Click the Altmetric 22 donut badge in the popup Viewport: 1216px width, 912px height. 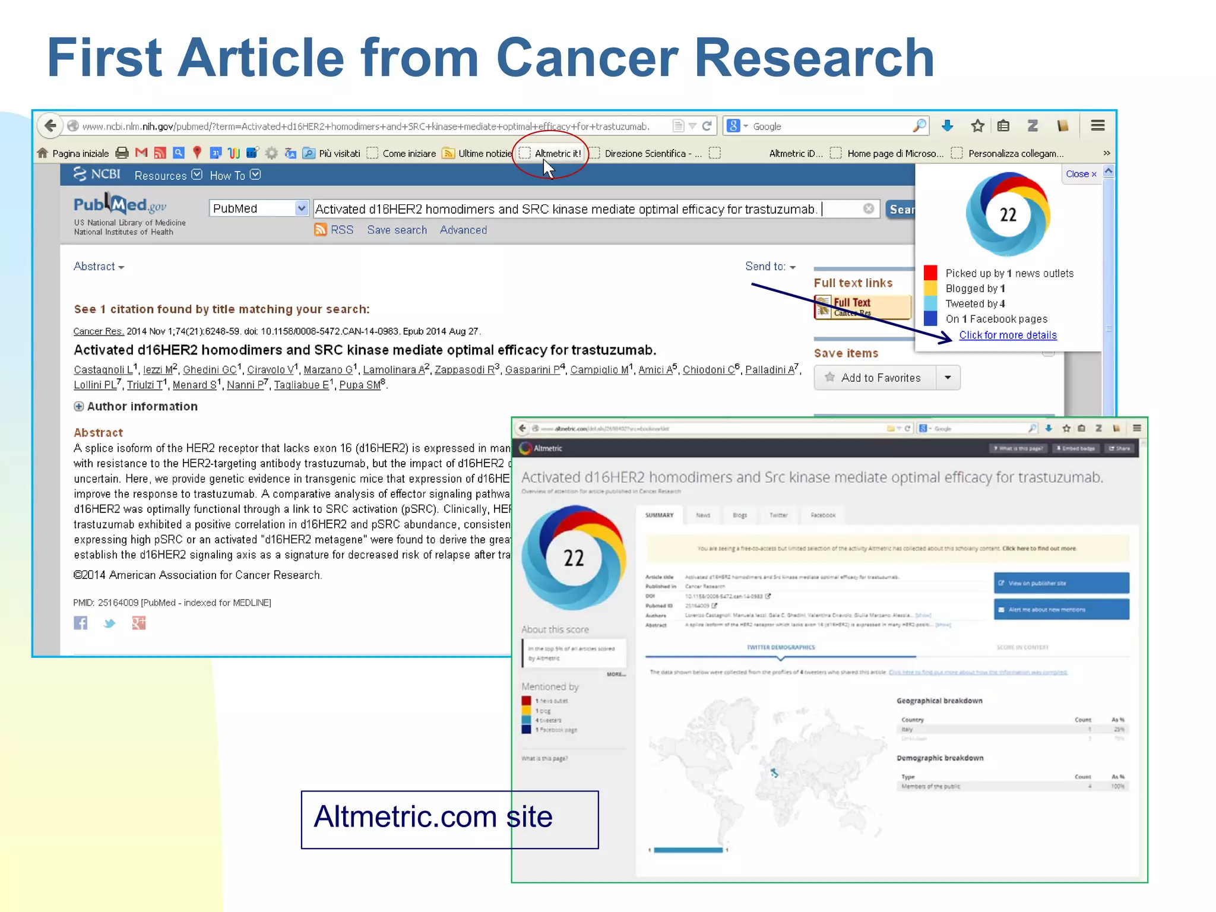point(1008,214)
